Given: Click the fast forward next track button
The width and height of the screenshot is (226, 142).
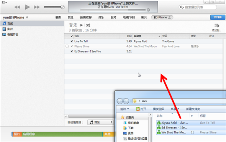Looking at the screenshot, I should point(37,7).
